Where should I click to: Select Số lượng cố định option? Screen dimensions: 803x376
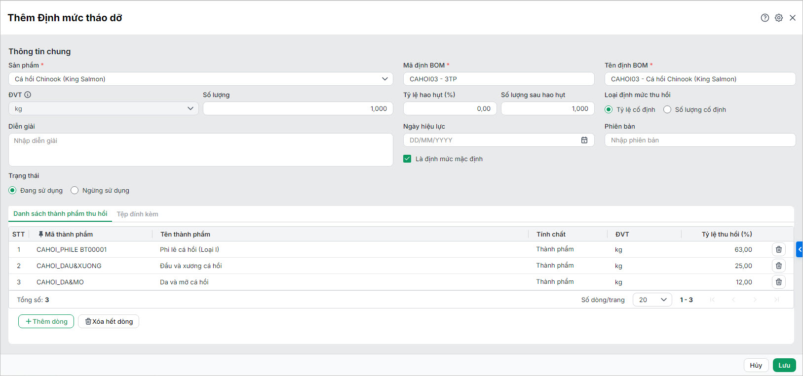point(667,109)
